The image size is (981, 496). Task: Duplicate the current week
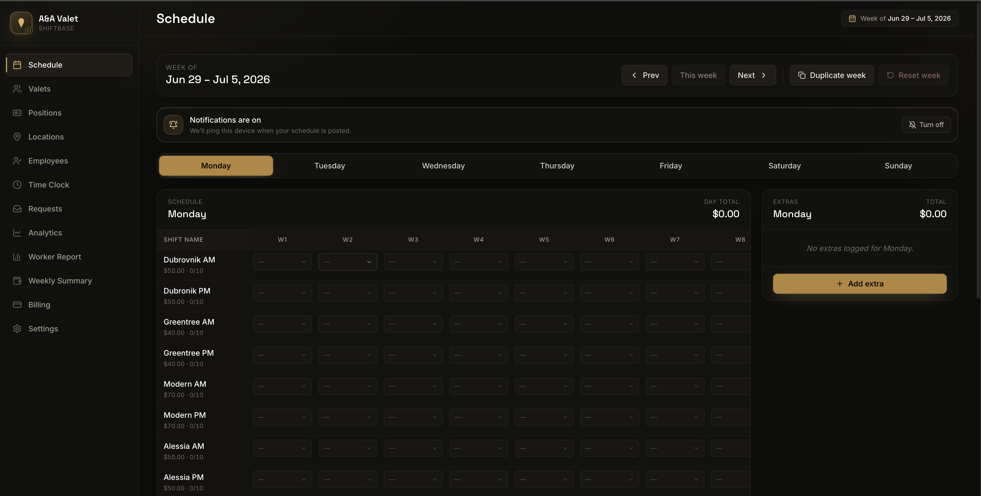click(x=832, y=75)
